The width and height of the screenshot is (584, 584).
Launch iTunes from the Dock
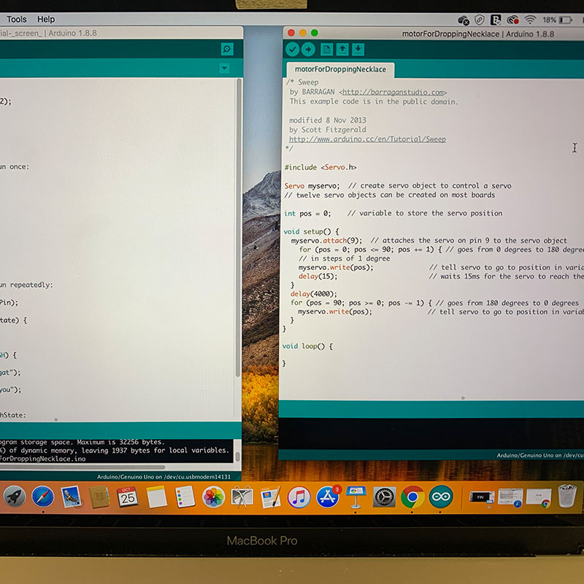coord(299,497)
